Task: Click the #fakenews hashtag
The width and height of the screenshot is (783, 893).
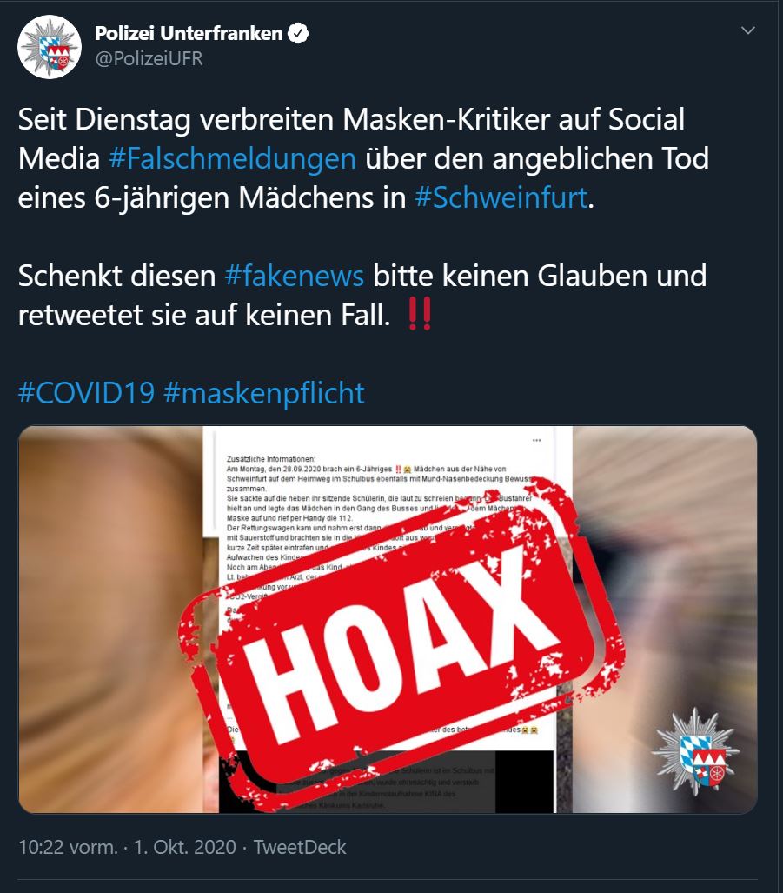Action: (295, 276)
